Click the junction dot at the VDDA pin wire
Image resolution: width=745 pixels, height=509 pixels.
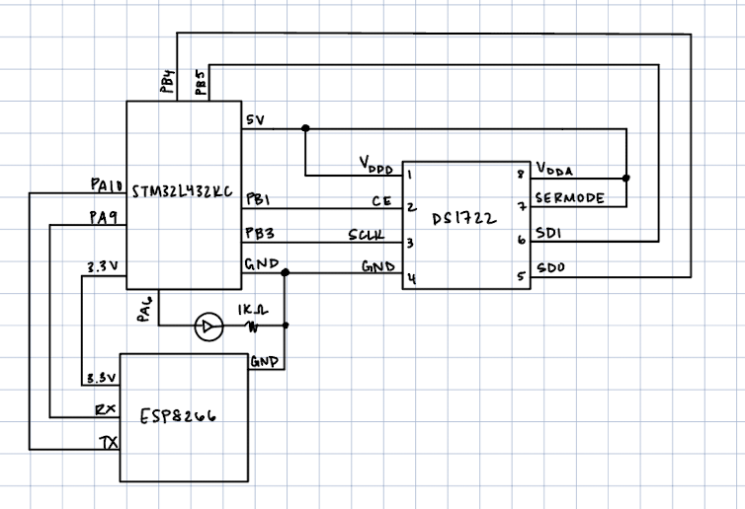pos(626,178)
